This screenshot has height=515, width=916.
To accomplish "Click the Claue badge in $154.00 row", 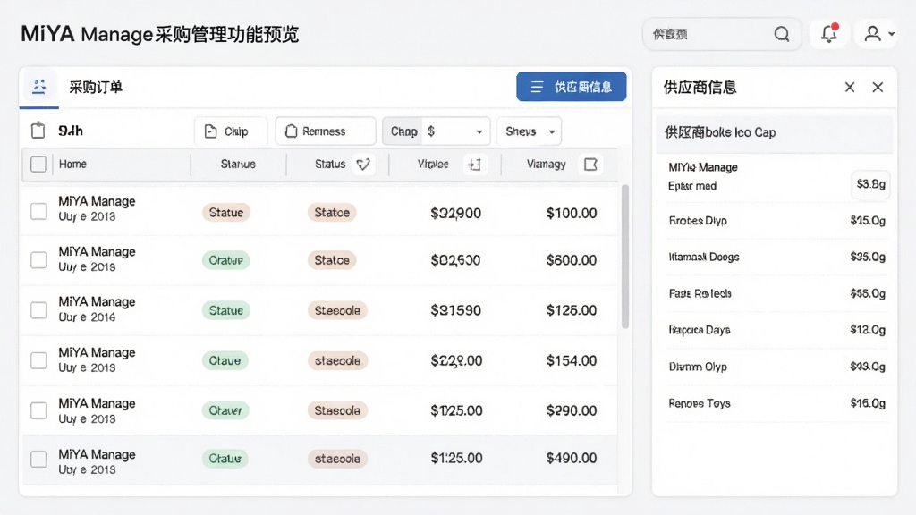I will point(225,361).
